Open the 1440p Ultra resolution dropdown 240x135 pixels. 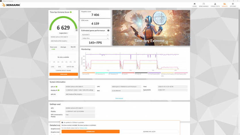pos(95,38)
